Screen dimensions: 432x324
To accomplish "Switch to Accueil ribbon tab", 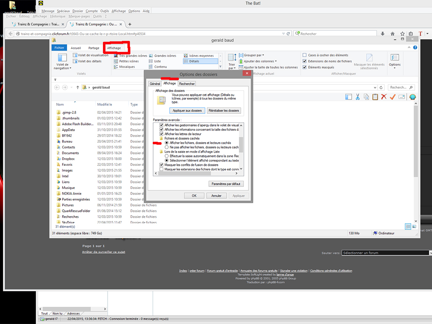I will 76,48.
